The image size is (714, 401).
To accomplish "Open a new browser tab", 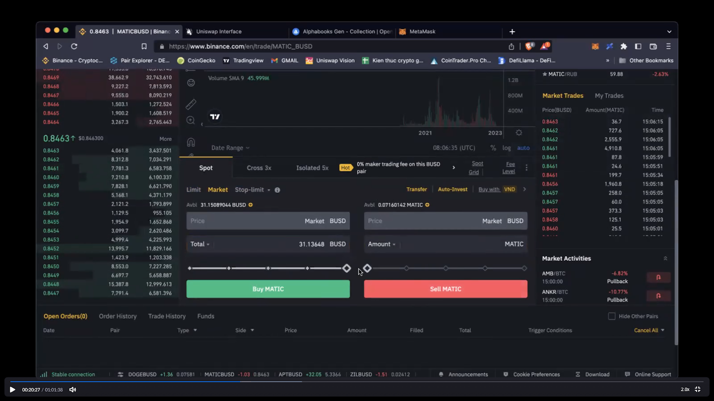I will coord(512,32).
